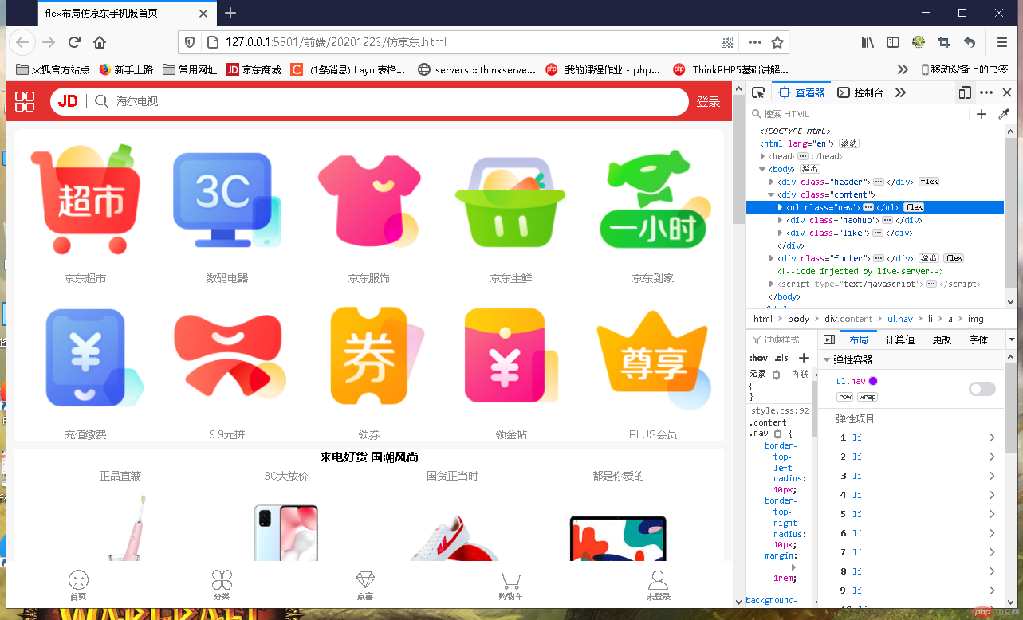1023x620 pixels.
Task: Toggle the :hov pseudo-class panel
Action: point(758,358)
